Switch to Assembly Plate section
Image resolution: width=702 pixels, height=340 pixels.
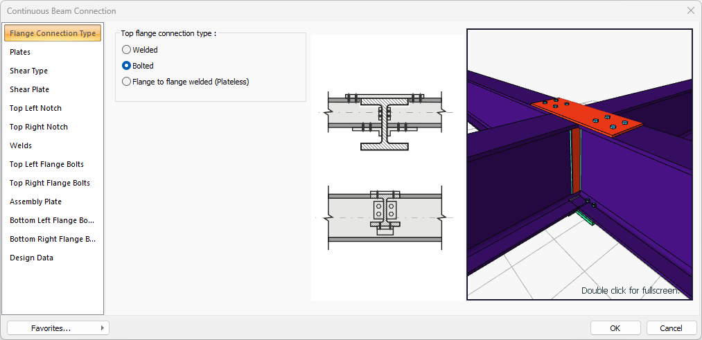36,202
